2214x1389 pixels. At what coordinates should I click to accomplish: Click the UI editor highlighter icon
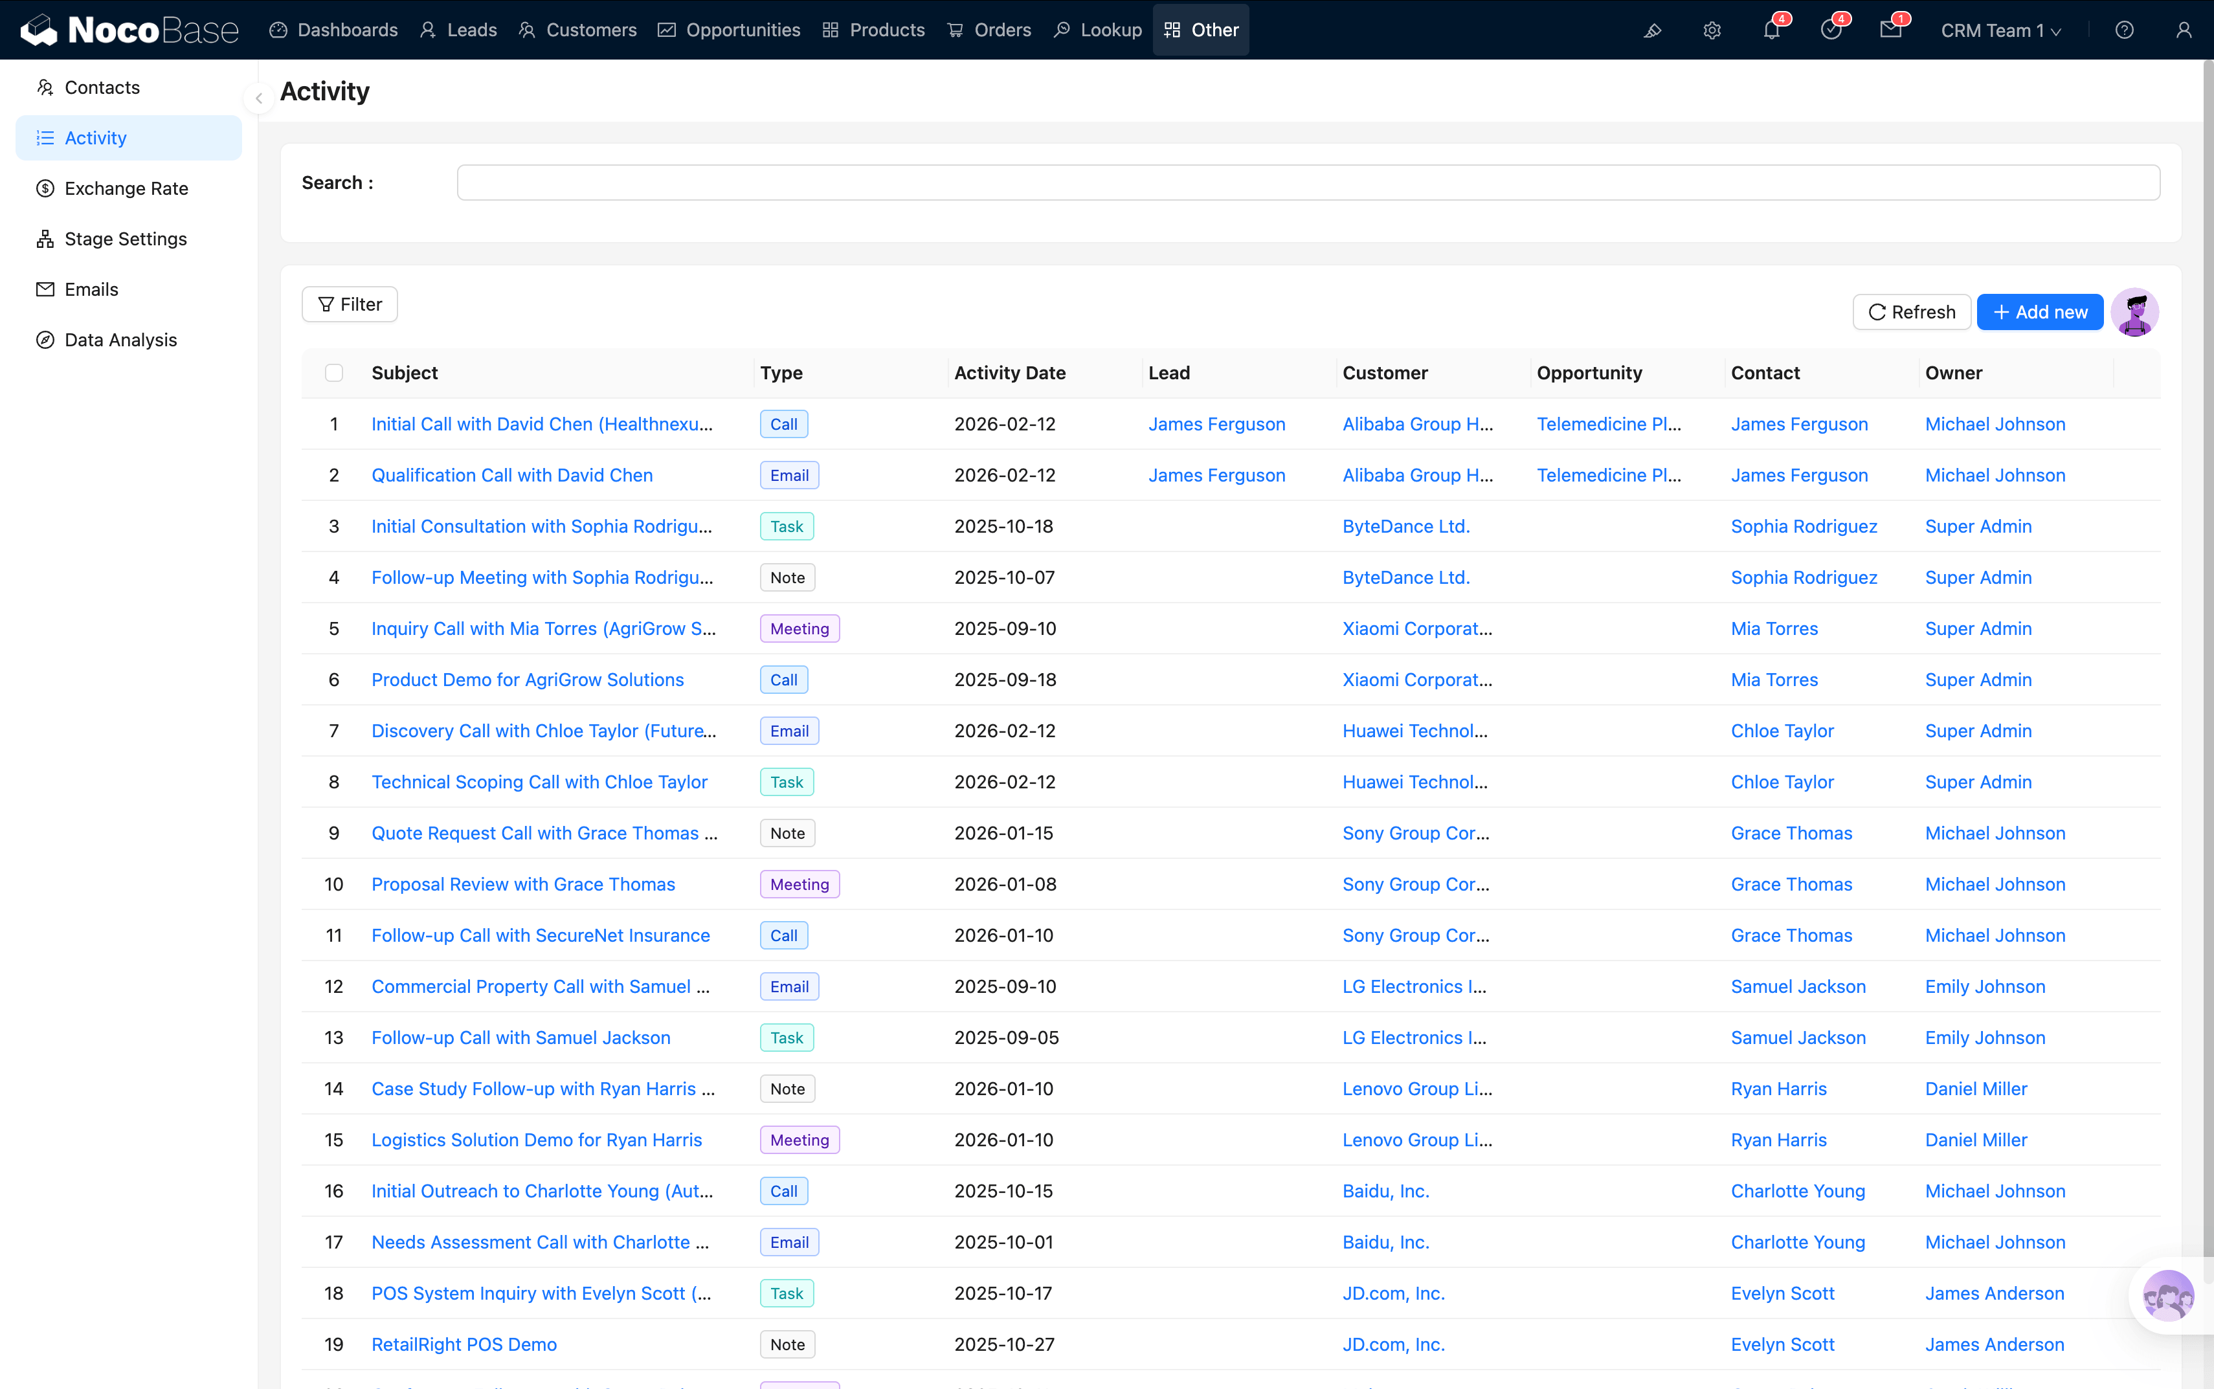[1652, 30]
